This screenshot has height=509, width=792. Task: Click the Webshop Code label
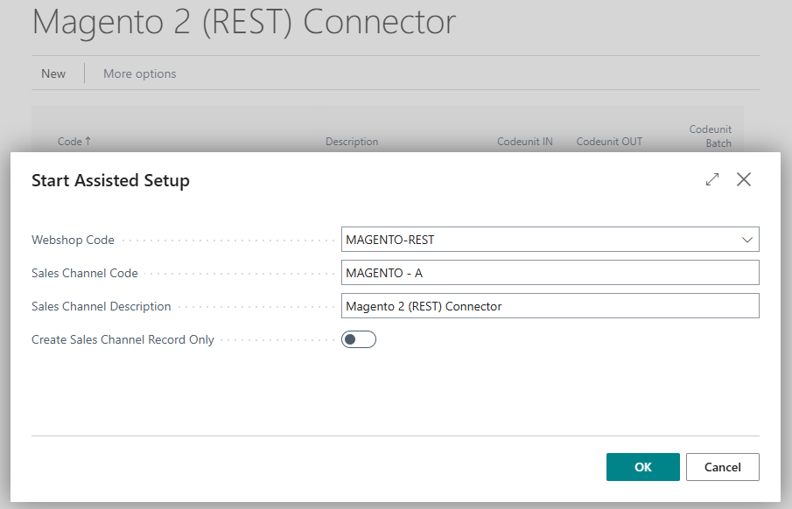coord(73,240)
